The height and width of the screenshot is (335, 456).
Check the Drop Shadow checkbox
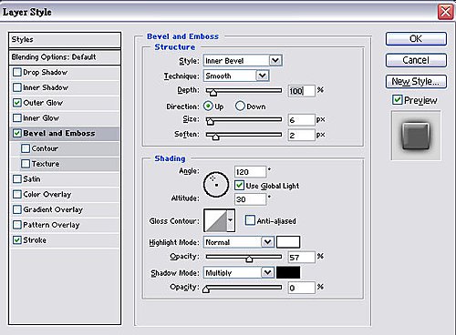(17, 72)
